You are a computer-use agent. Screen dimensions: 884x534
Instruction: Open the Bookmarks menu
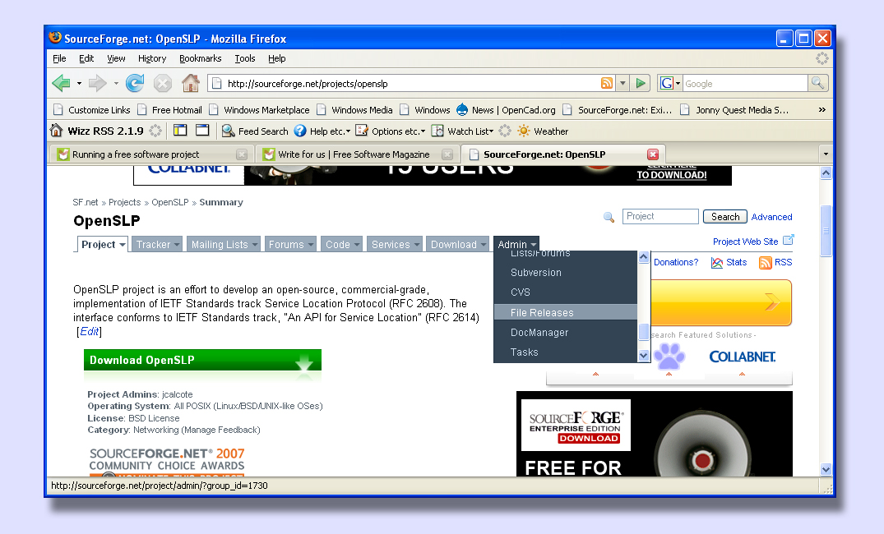[200, 58]
